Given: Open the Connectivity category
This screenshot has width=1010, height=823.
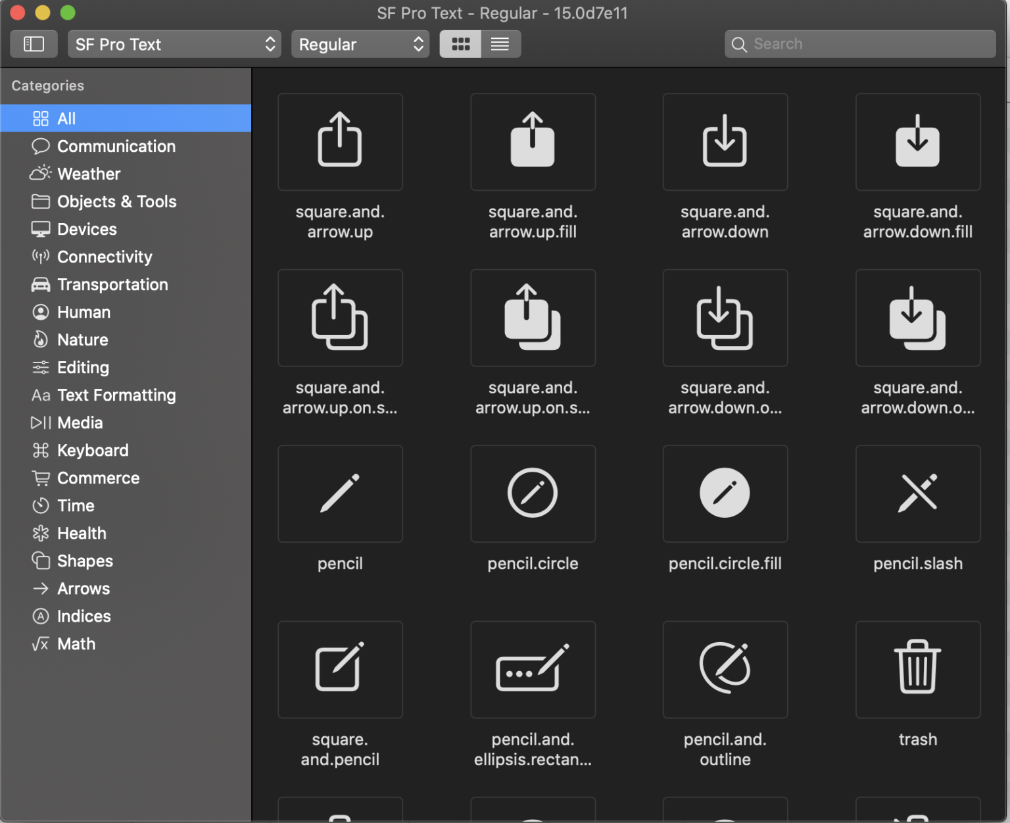Looking at the screenshot, I should [x=126, y=257].
